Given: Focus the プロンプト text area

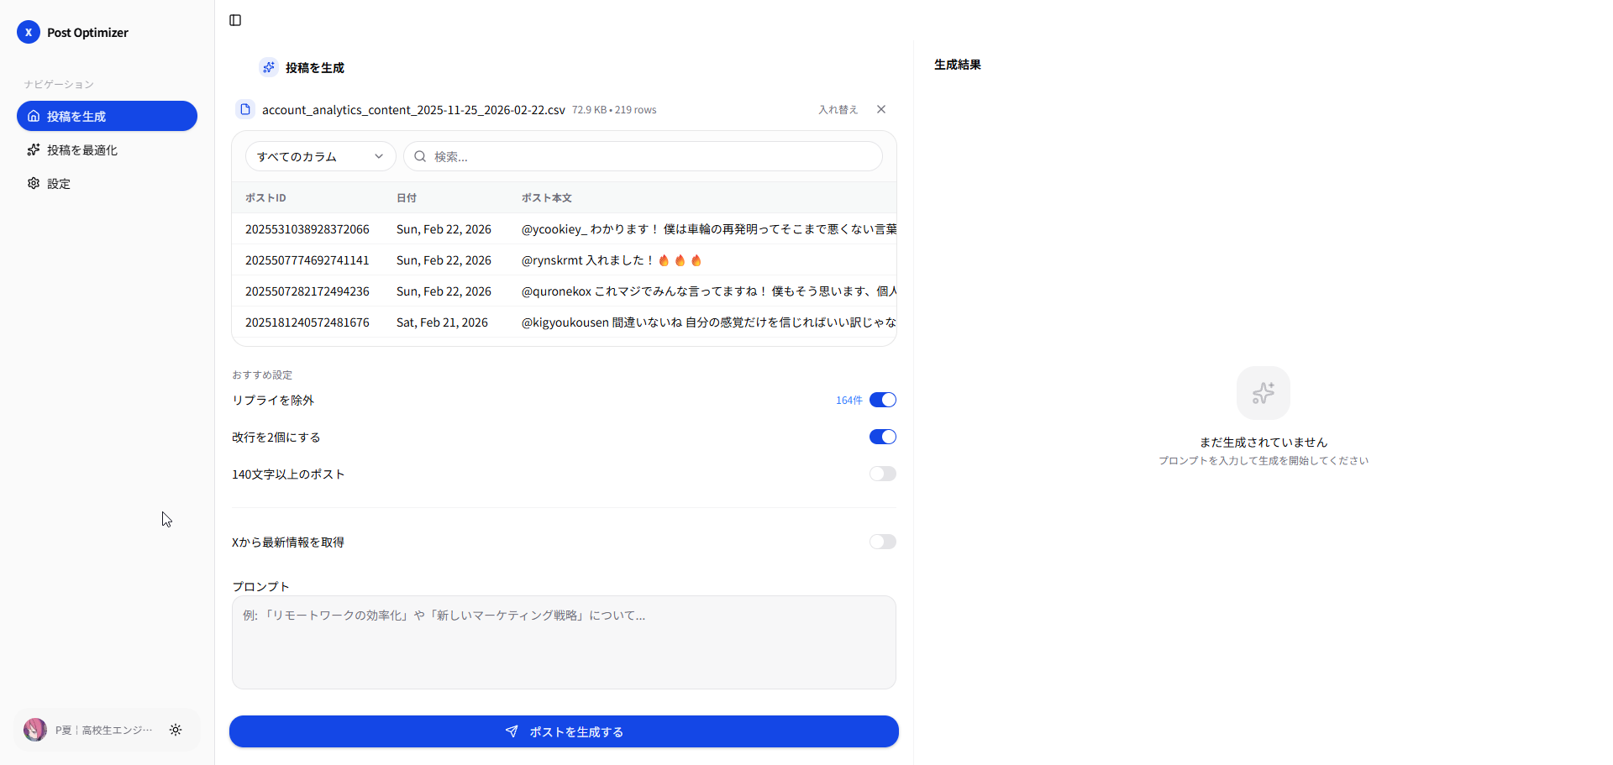Looking at the screenshot, I should 564,642.
